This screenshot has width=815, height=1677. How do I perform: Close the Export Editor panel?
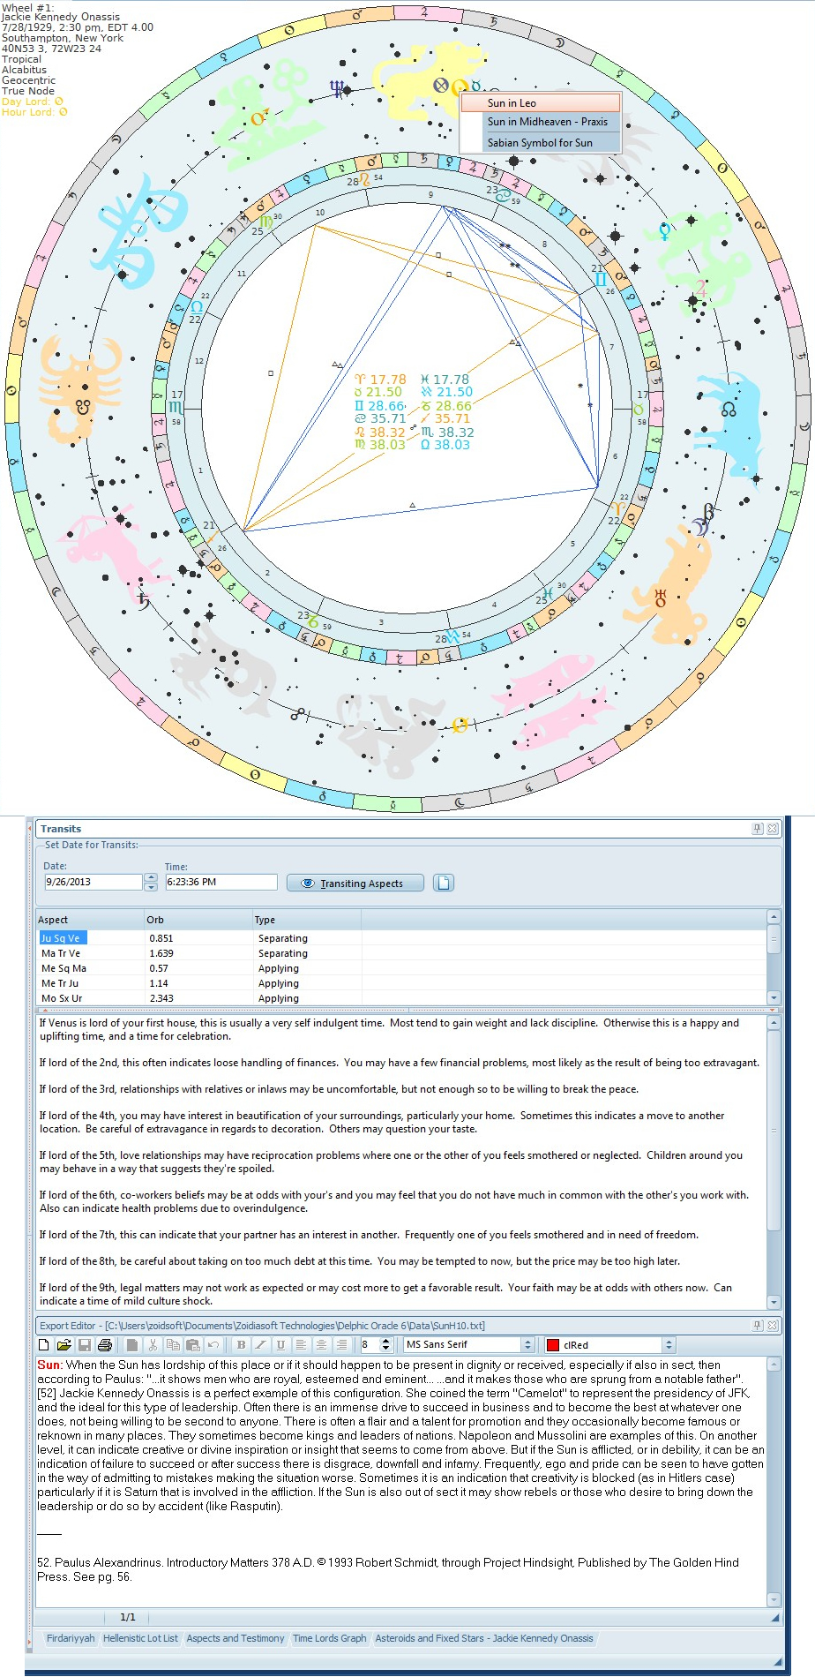point(773,1326)
